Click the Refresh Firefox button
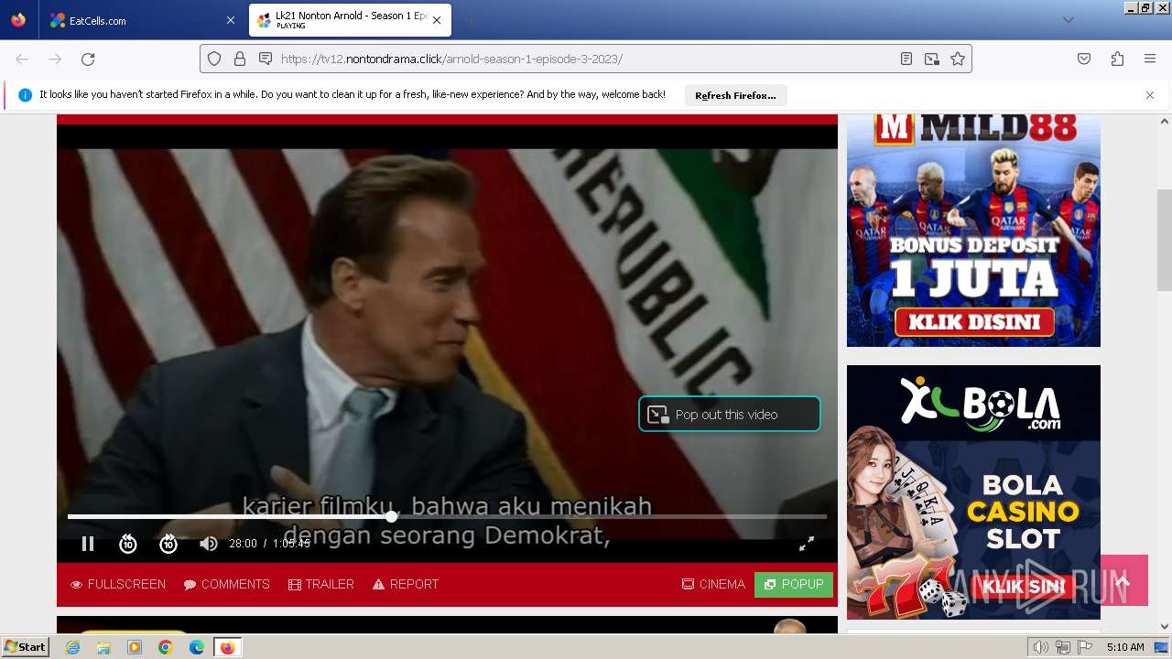Viewport: 1172px width, 659px height. click(x=735, y=95)
